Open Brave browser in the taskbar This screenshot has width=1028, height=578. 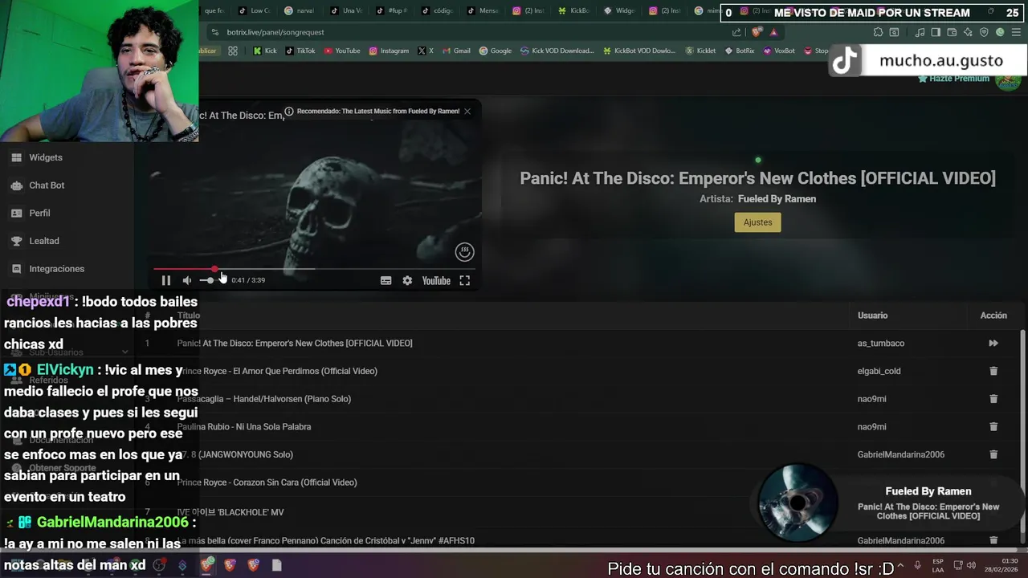coord(207,565)
